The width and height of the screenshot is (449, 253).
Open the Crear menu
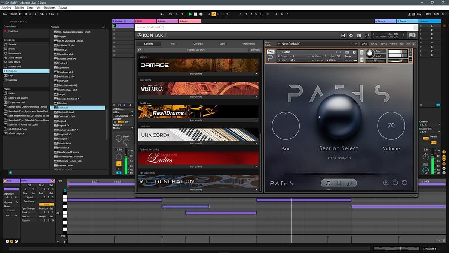[x=30, y=7]
